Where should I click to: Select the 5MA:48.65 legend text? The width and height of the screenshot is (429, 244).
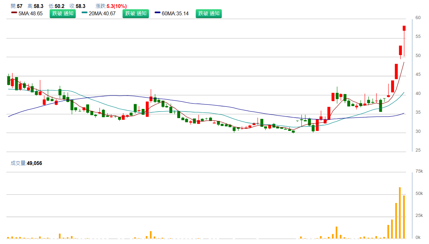[x=31, y=14]
